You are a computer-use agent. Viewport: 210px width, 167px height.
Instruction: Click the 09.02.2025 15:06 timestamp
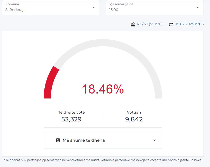pyautogui.click(x=189, y=24)
